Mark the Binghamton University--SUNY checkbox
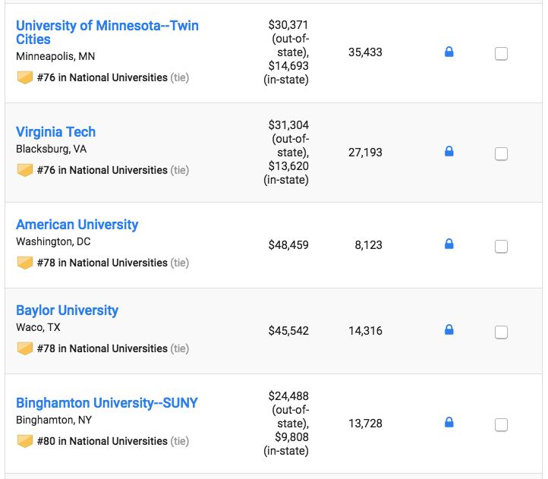548x479 pixels. coord(501,425)
